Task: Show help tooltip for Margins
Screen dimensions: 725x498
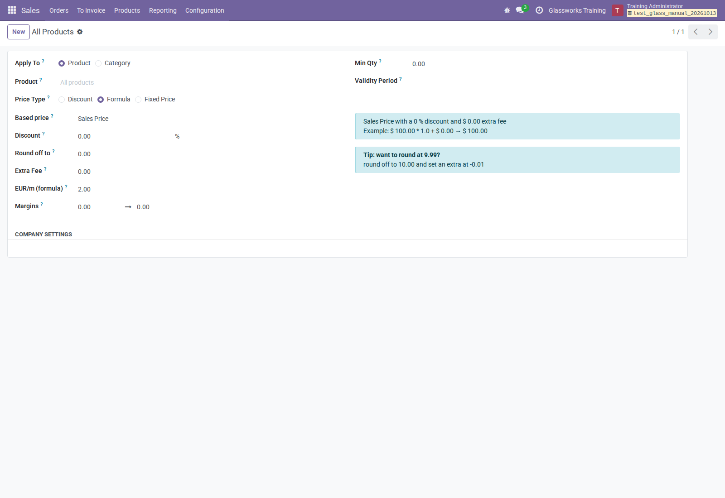Action: [42, 204]
